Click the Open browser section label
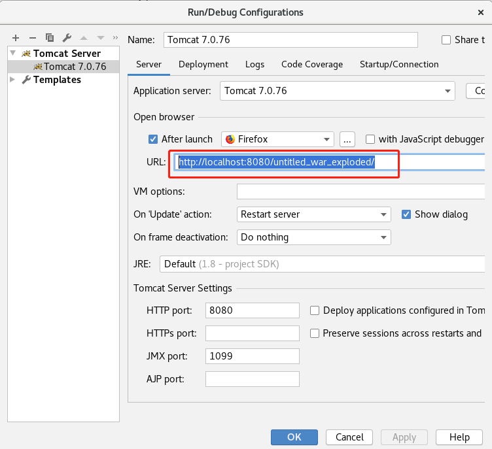 click(x=164, y=117)
